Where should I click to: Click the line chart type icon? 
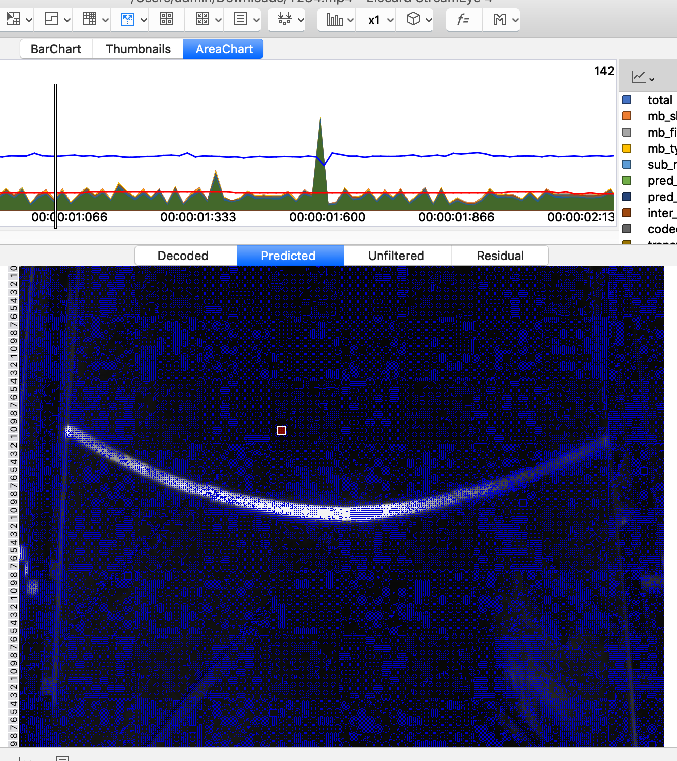pyautogui.click(x=639, y=77)
